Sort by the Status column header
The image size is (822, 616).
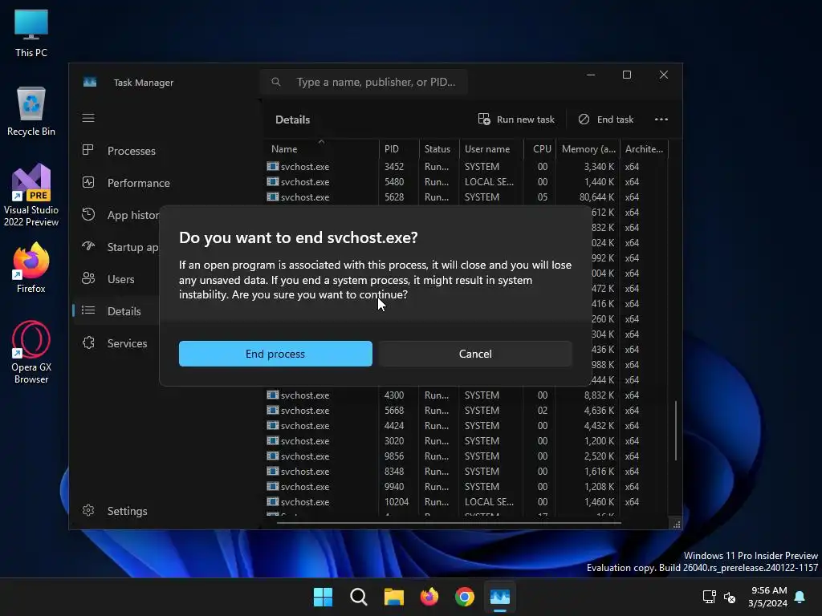439,148
